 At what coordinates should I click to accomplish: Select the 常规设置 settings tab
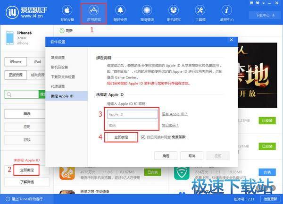pyautogui.click(x=58, y=58)
